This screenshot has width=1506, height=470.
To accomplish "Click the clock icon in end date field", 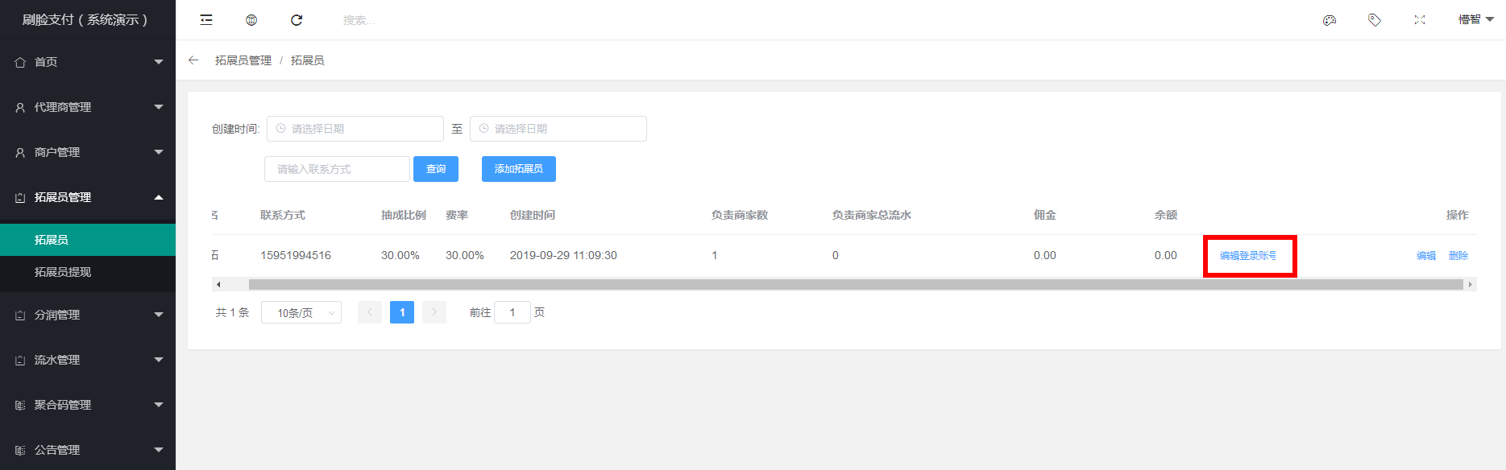I will coord(483,129).
